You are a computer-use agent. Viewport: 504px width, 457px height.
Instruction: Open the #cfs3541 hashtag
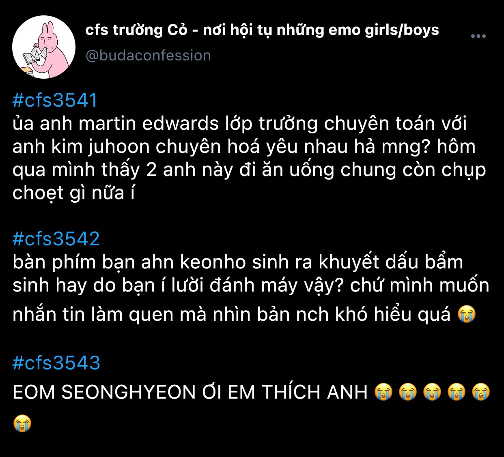[x=55, y=100]
